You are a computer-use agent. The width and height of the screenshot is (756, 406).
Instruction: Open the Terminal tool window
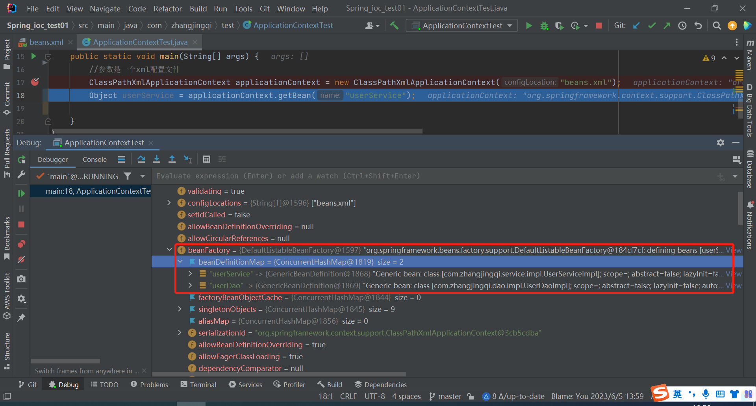tap(198, 385)
